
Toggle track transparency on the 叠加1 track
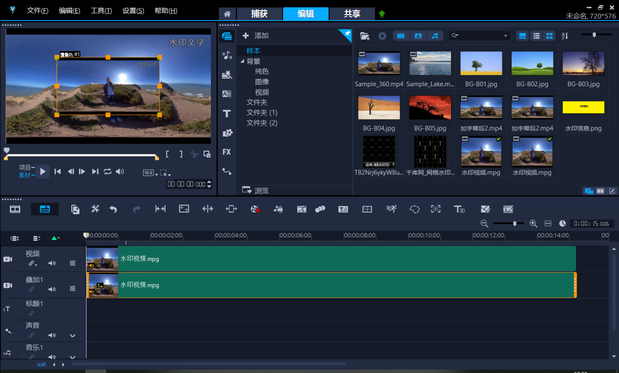[73, 289]
